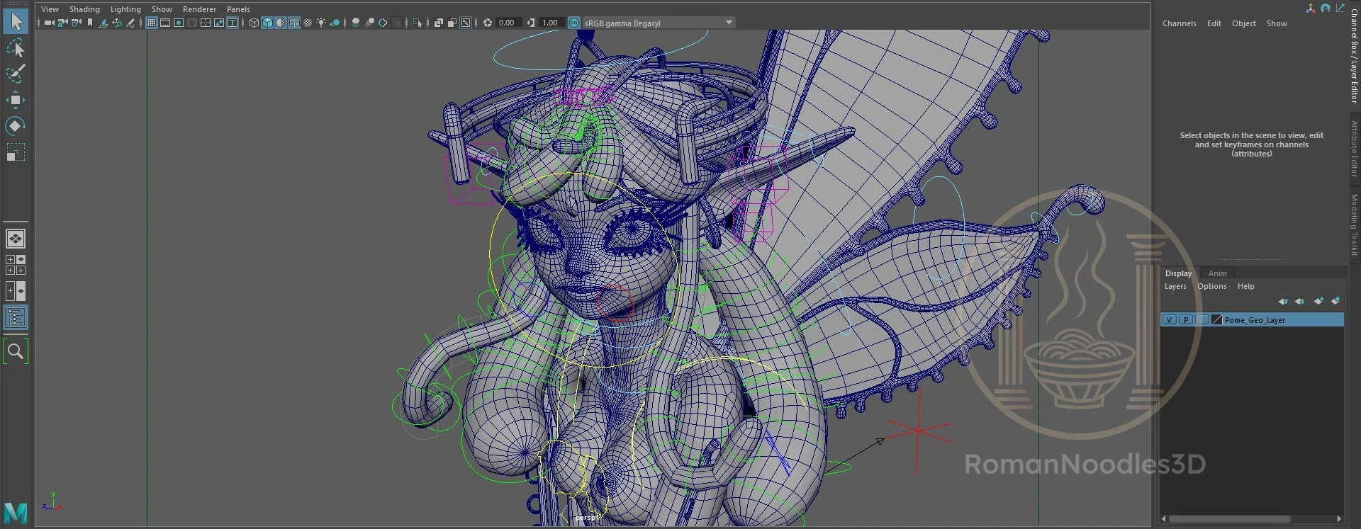Click the Gamma contrast icon
Screen dimensions: 1361x529
point(531,23)
